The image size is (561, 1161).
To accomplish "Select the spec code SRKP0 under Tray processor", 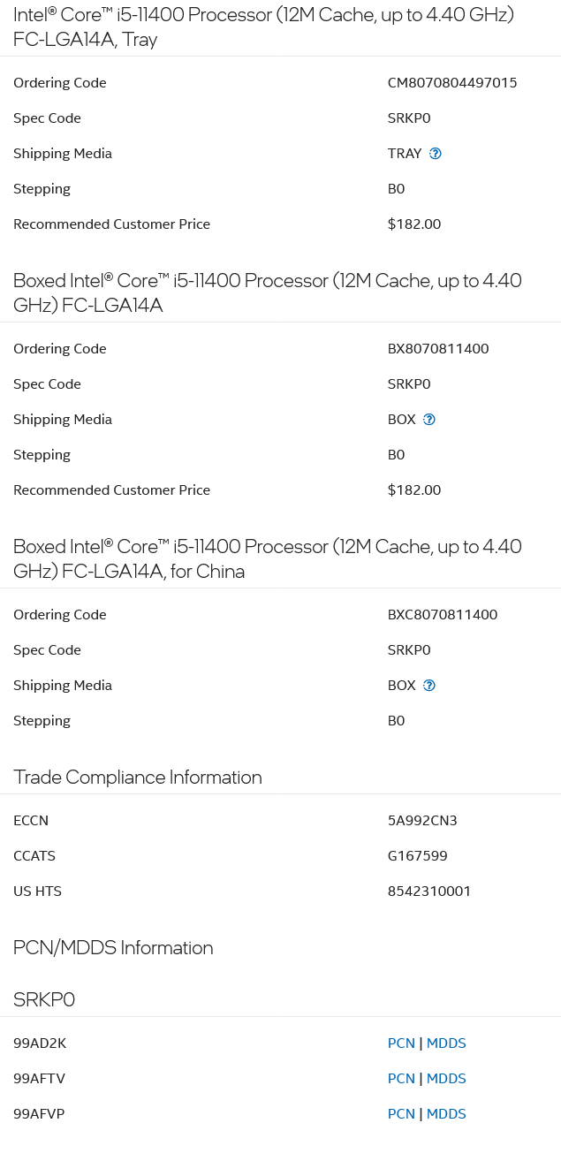I will coord(408,118).
